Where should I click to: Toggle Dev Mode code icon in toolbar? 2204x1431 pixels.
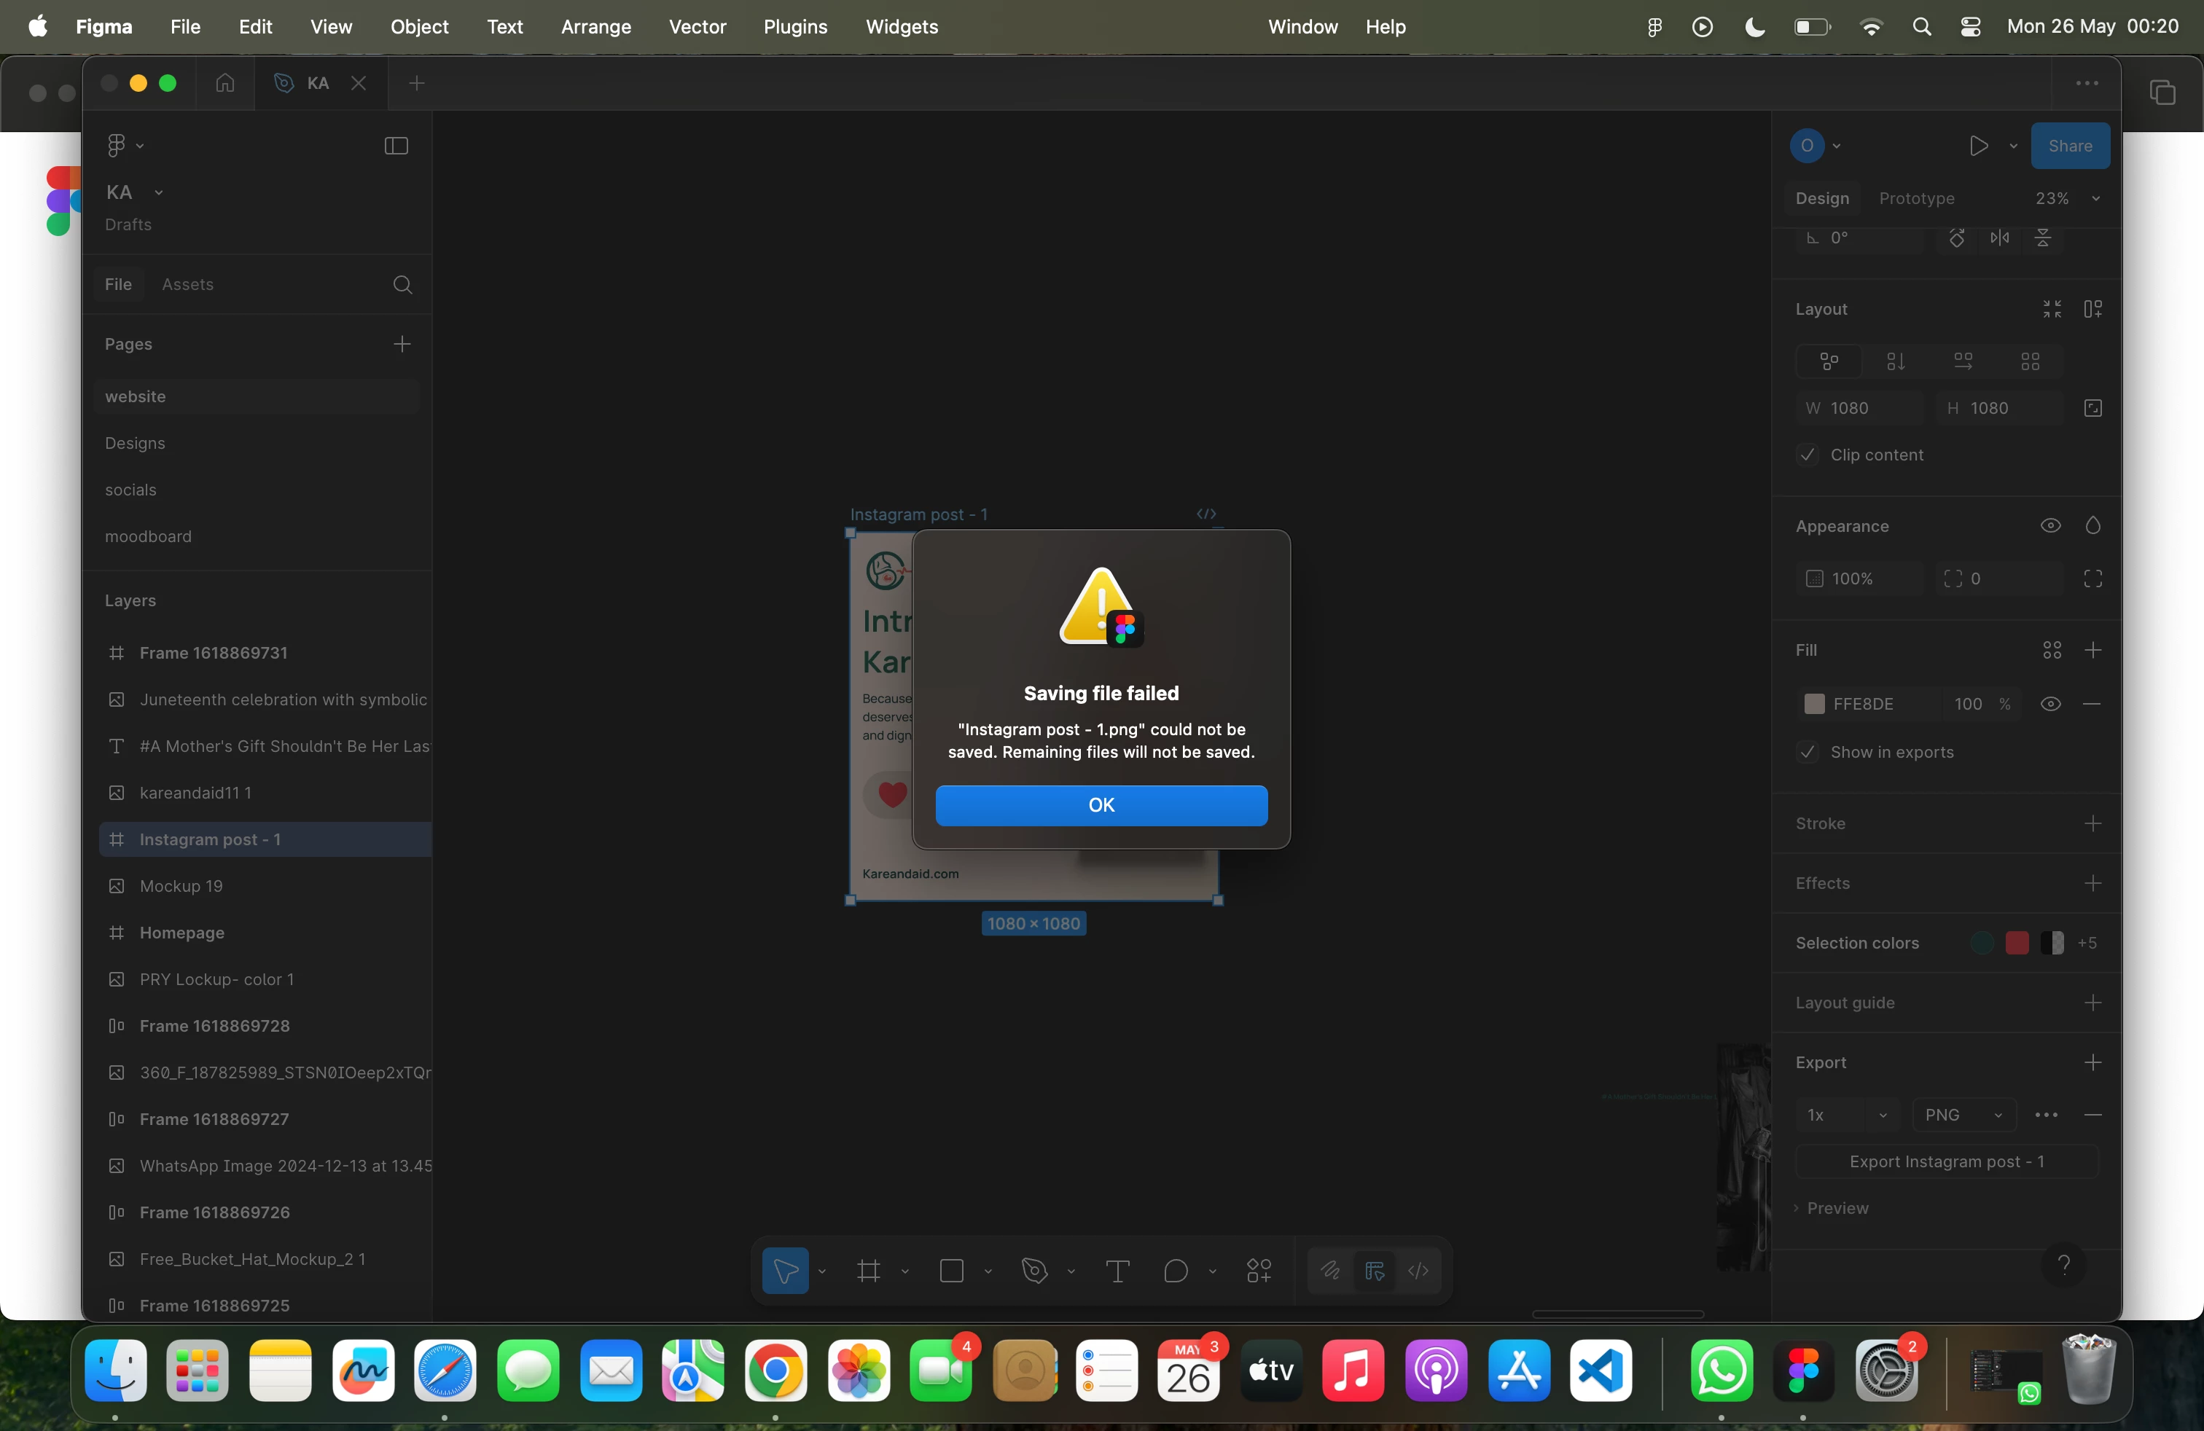[x=1418, y=1271]
